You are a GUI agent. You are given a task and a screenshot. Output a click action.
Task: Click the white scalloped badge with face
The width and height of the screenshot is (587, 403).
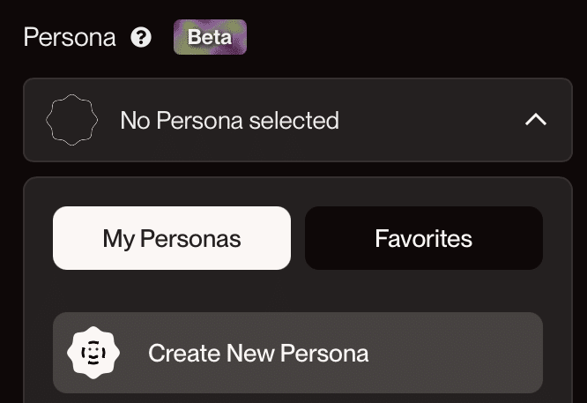pos(93,353)
